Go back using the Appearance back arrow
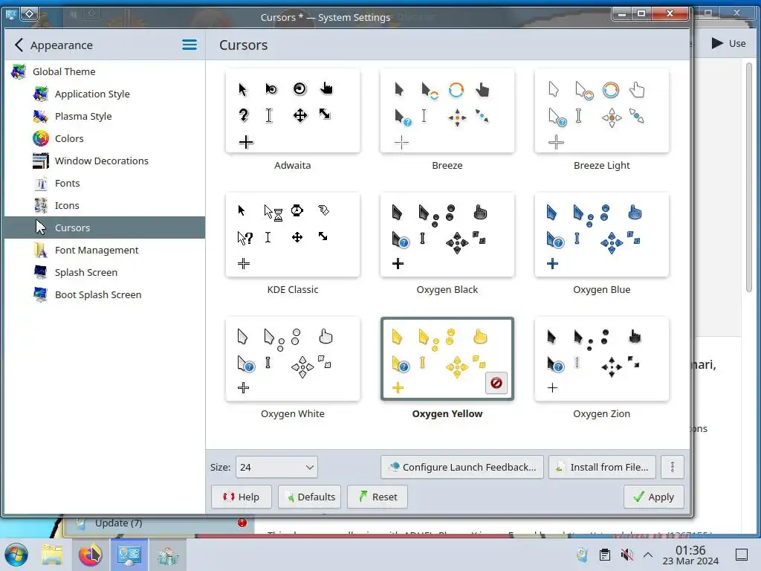This screenshot has height=571, width=761. [19, 45]
